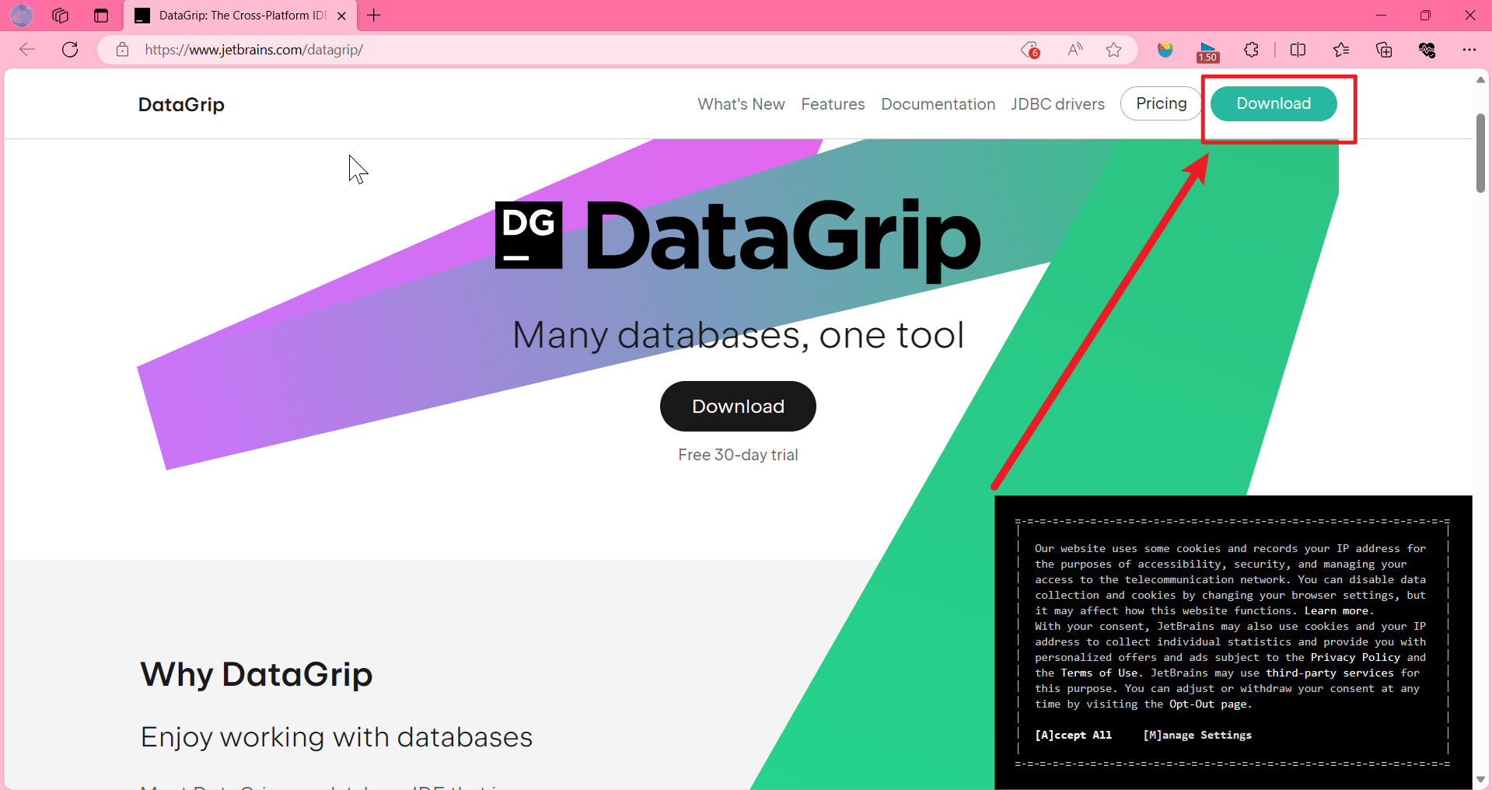Open Settings and more ellipsis menu

tap(1469, 50)
